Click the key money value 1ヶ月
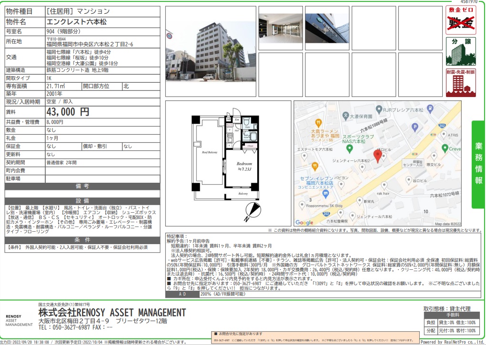This screenshot has height=345, width=486. coord(52,138)
